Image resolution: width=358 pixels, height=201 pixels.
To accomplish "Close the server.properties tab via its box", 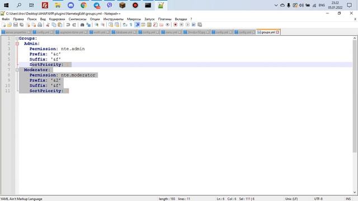I will coord(29,32).
